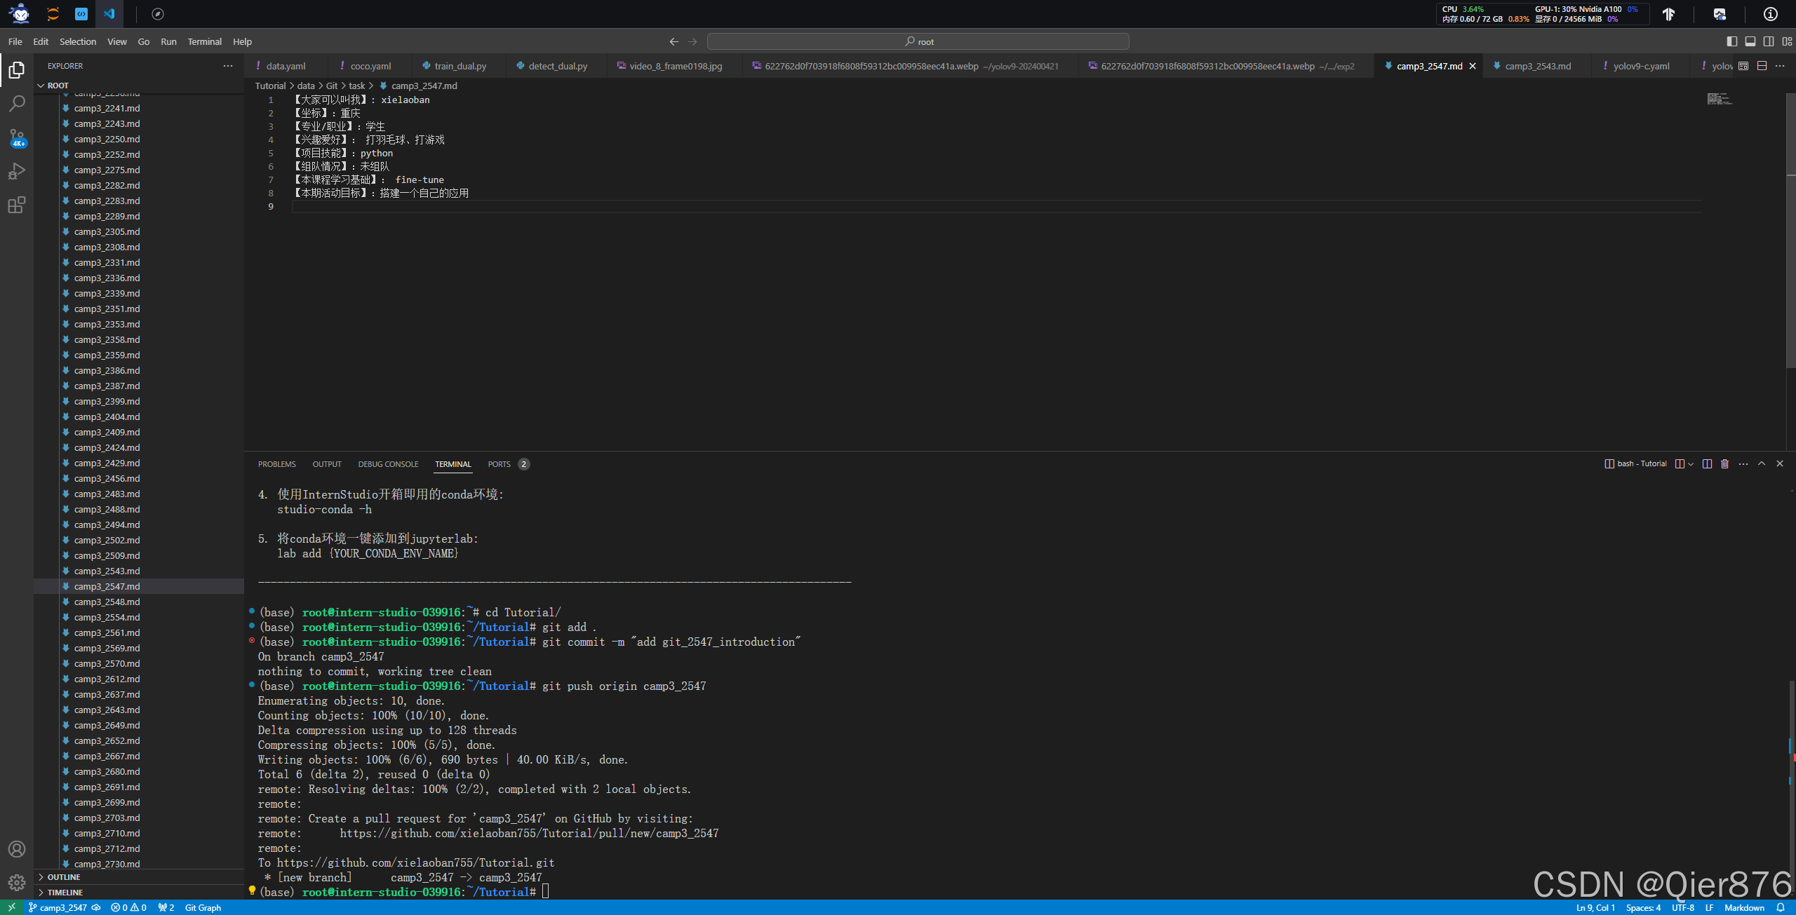Open Run and Debug view

click(17, 171)
